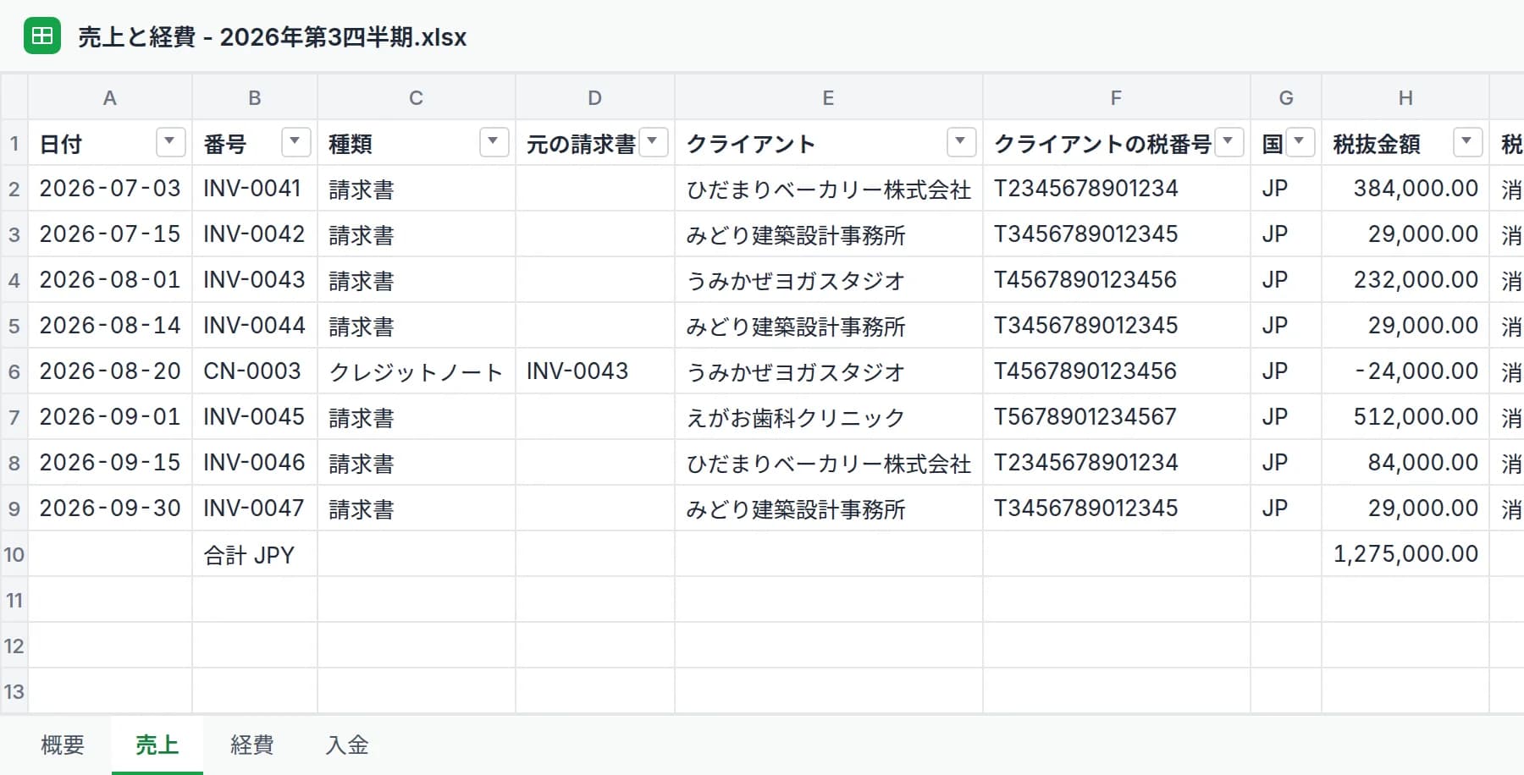Open the 国 column filter dropdown
The height and width of the screenshot is (775, 1524).
tap(1300, 141)
